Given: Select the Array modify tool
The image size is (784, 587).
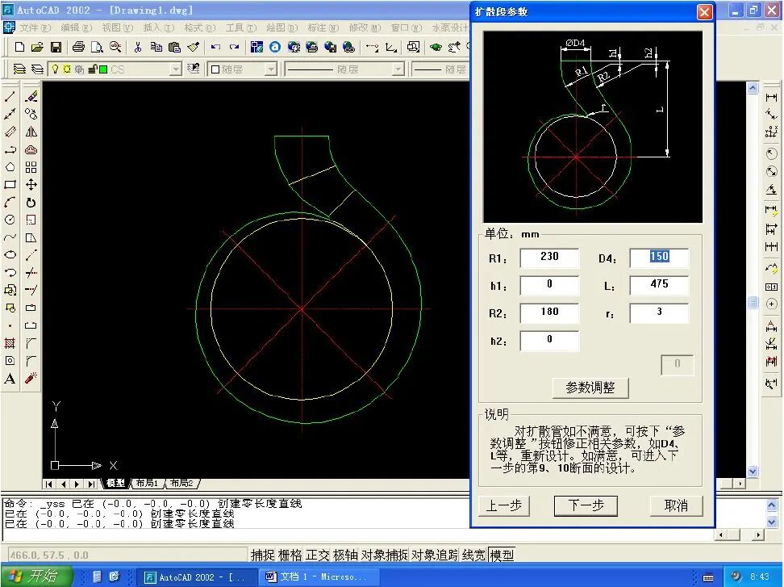Looking at the screenshot, I should coord(31,167).
